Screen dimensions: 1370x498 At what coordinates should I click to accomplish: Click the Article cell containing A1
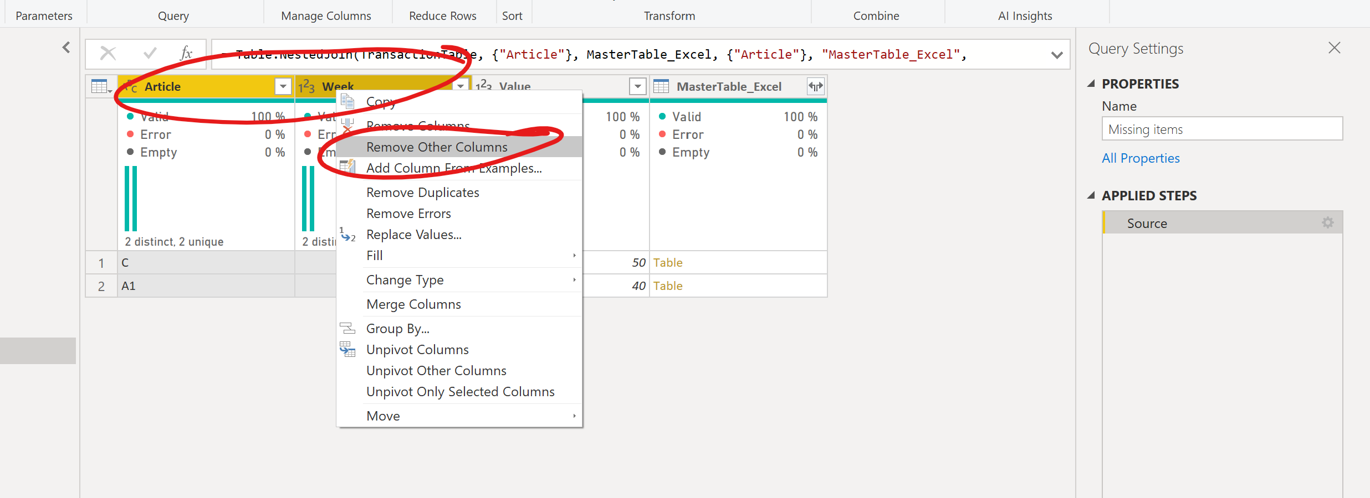coord(206,286)
